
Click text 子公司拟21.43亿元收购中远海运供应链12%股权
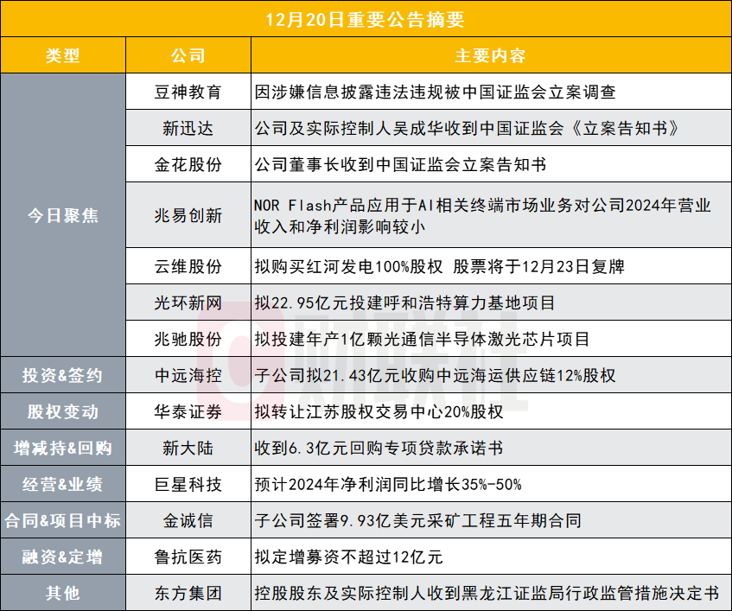(x=435, y=375)
